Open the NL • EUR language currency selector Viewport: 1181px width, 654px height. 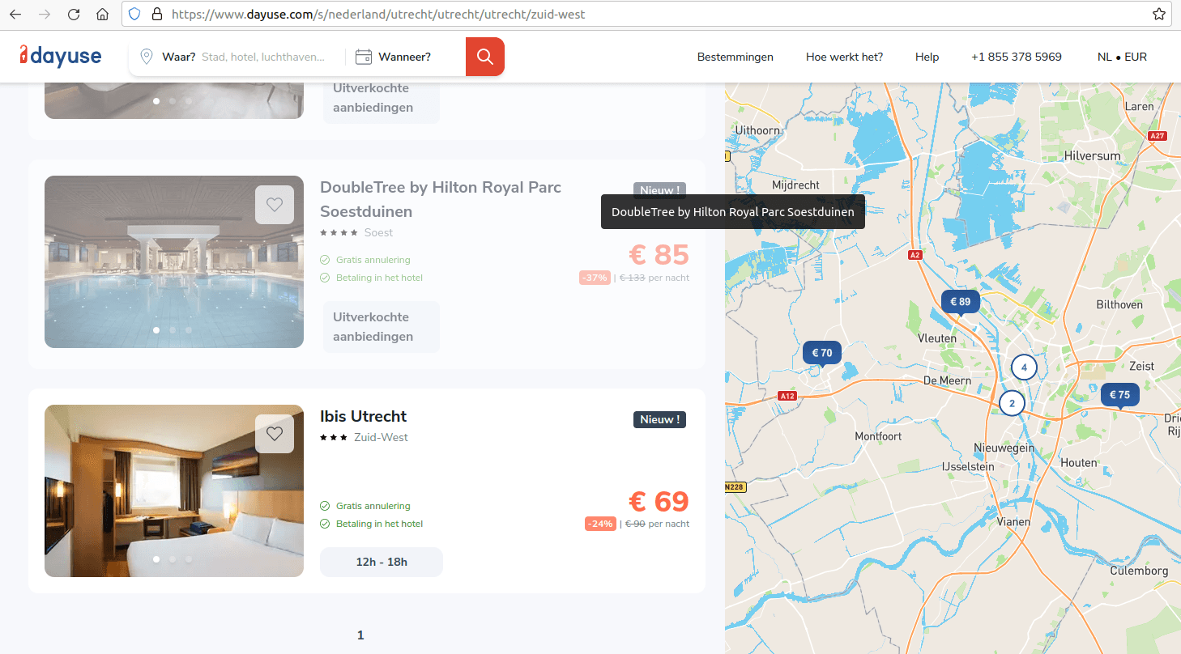(1122, 57)
